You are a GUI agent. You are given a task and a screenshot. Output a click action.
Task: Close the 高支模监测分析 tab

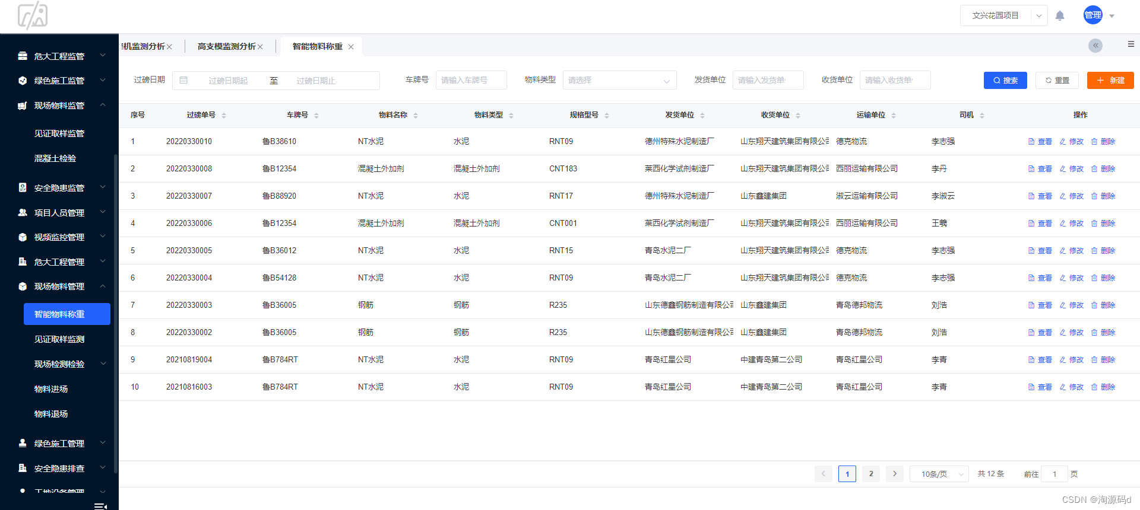pos(260,47)
